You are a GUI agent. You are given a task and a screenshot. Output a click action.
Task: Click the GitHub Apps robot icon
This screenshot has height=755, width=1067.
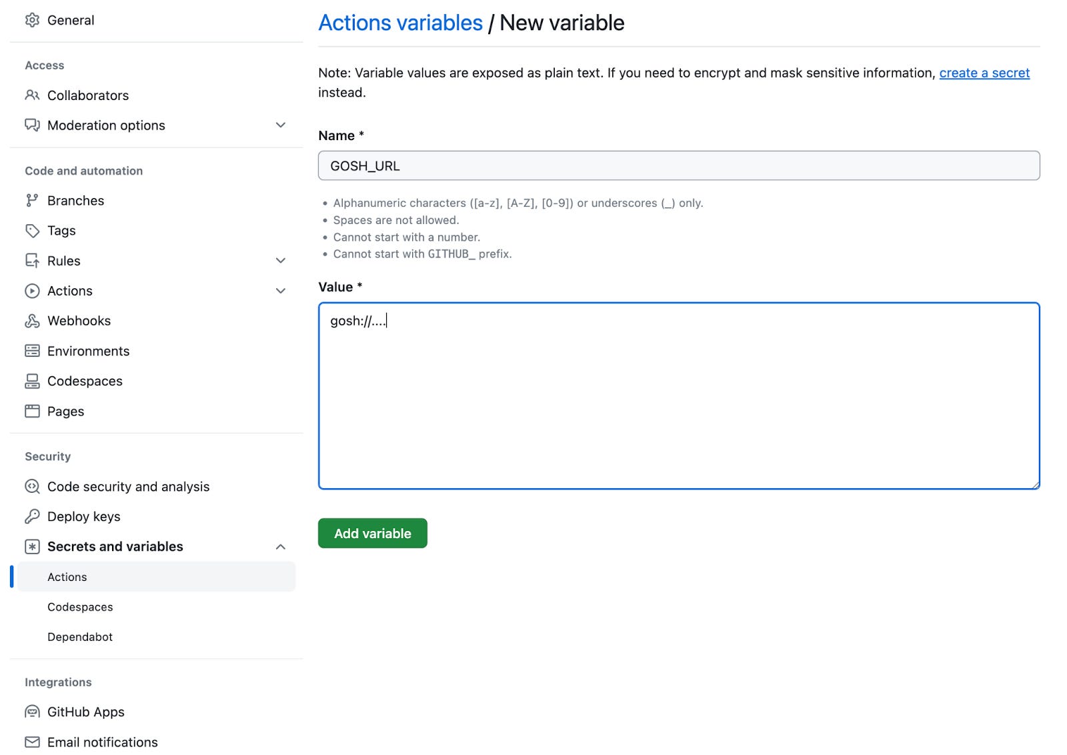tap(32, 712)
